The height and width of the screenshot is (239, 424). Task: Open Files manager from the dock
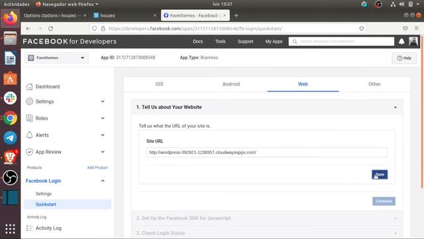click(11, 39)
